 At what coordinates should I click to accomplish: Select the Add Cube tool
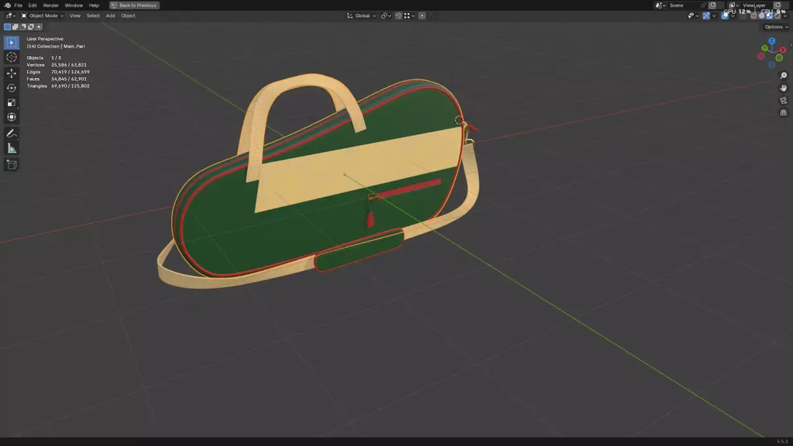tap(11, 164)
